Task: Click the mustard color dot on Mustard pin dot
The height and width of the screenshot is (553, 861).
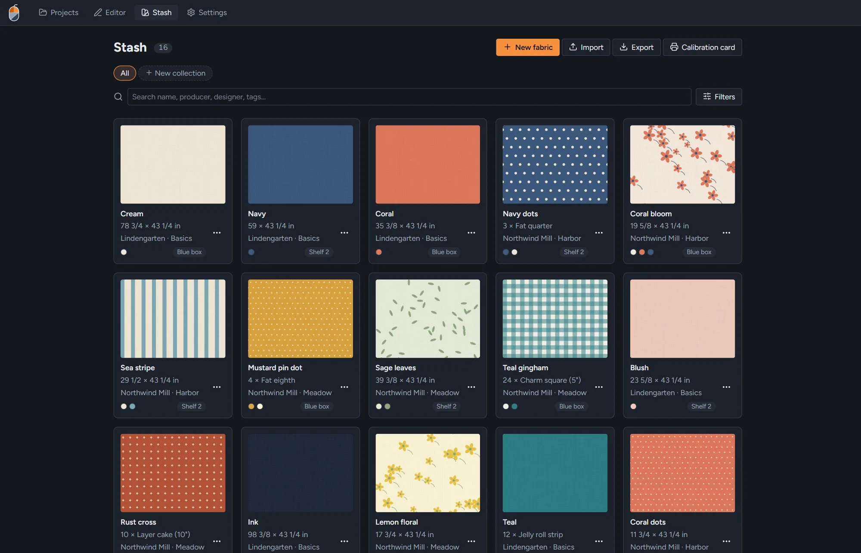Action: [251, 406]
